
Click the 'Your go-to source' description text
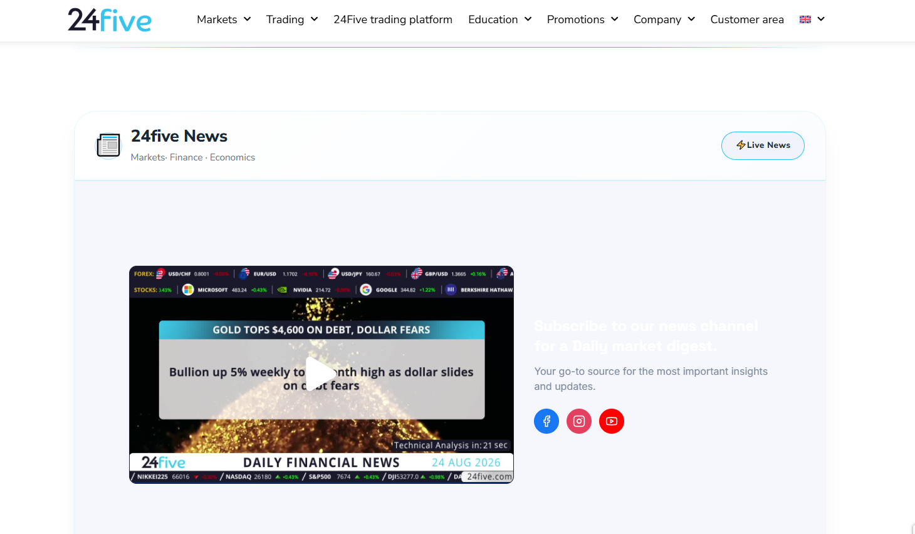[x=651, y=379]
